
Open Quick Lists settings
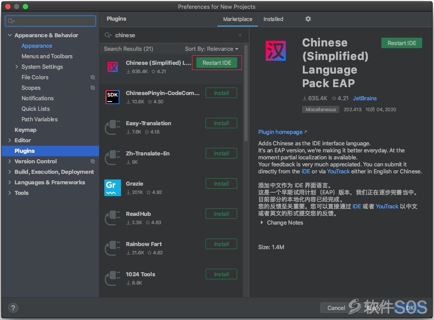pyautogui.click(x=36, y=109)
